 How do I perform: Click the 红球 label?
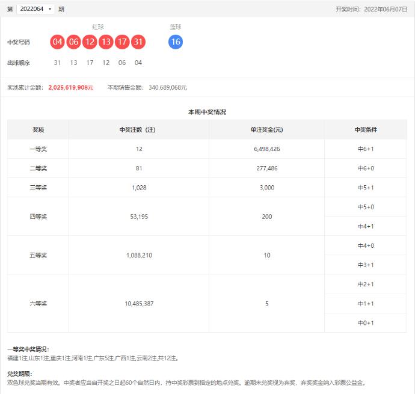tap(98, 26)
